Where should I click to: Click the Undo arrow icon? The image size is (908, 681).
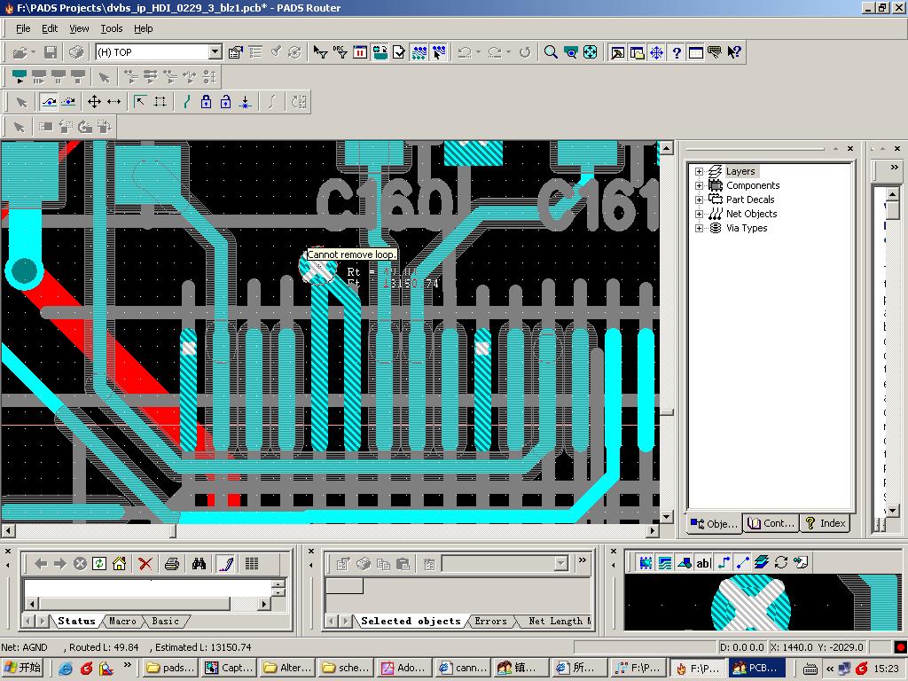(464, 52)
